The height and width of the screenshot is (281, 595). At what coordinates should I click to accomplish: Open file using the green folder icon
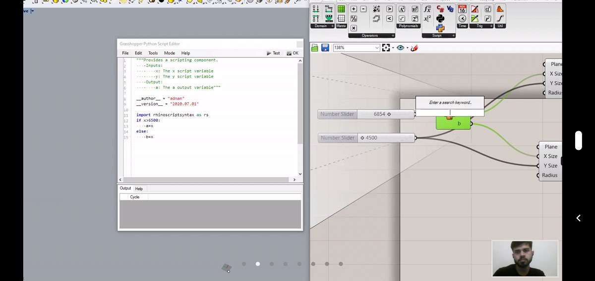coord(315,48)
